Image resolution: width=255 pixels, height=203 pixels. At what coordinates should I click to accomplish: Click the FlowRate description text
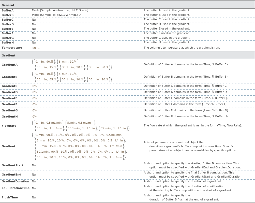tap(193, 126)
